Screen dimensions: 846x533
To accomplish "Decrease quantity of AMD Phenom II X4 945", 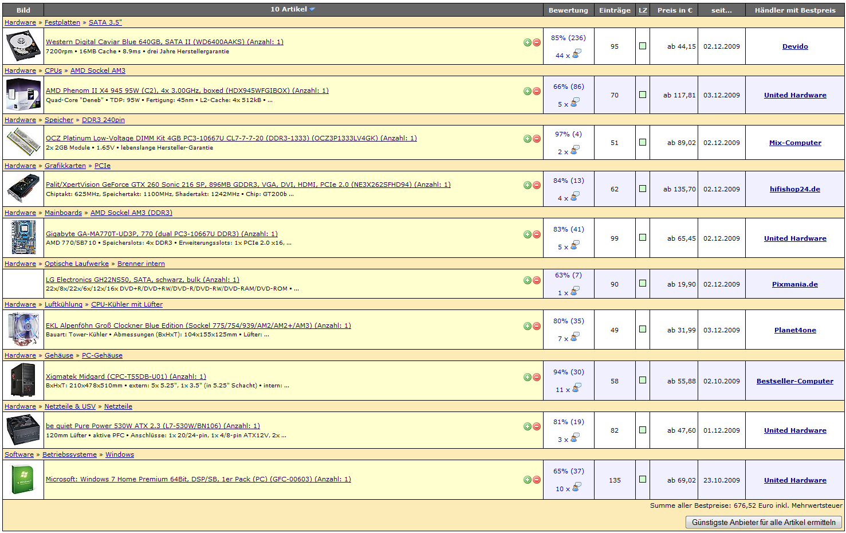I will (x=537, y=91).
